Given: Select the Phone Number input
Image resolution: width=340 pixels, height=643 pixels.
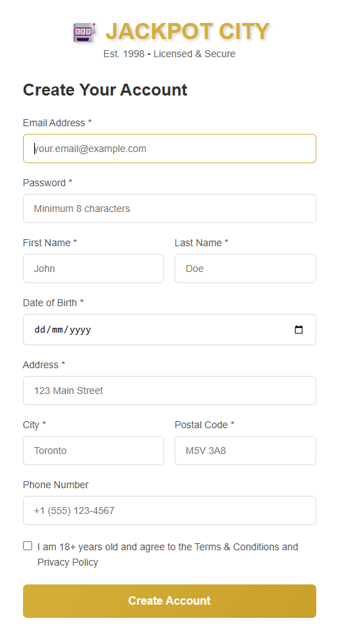Looking at the screenshot, I should pos(170,510).
